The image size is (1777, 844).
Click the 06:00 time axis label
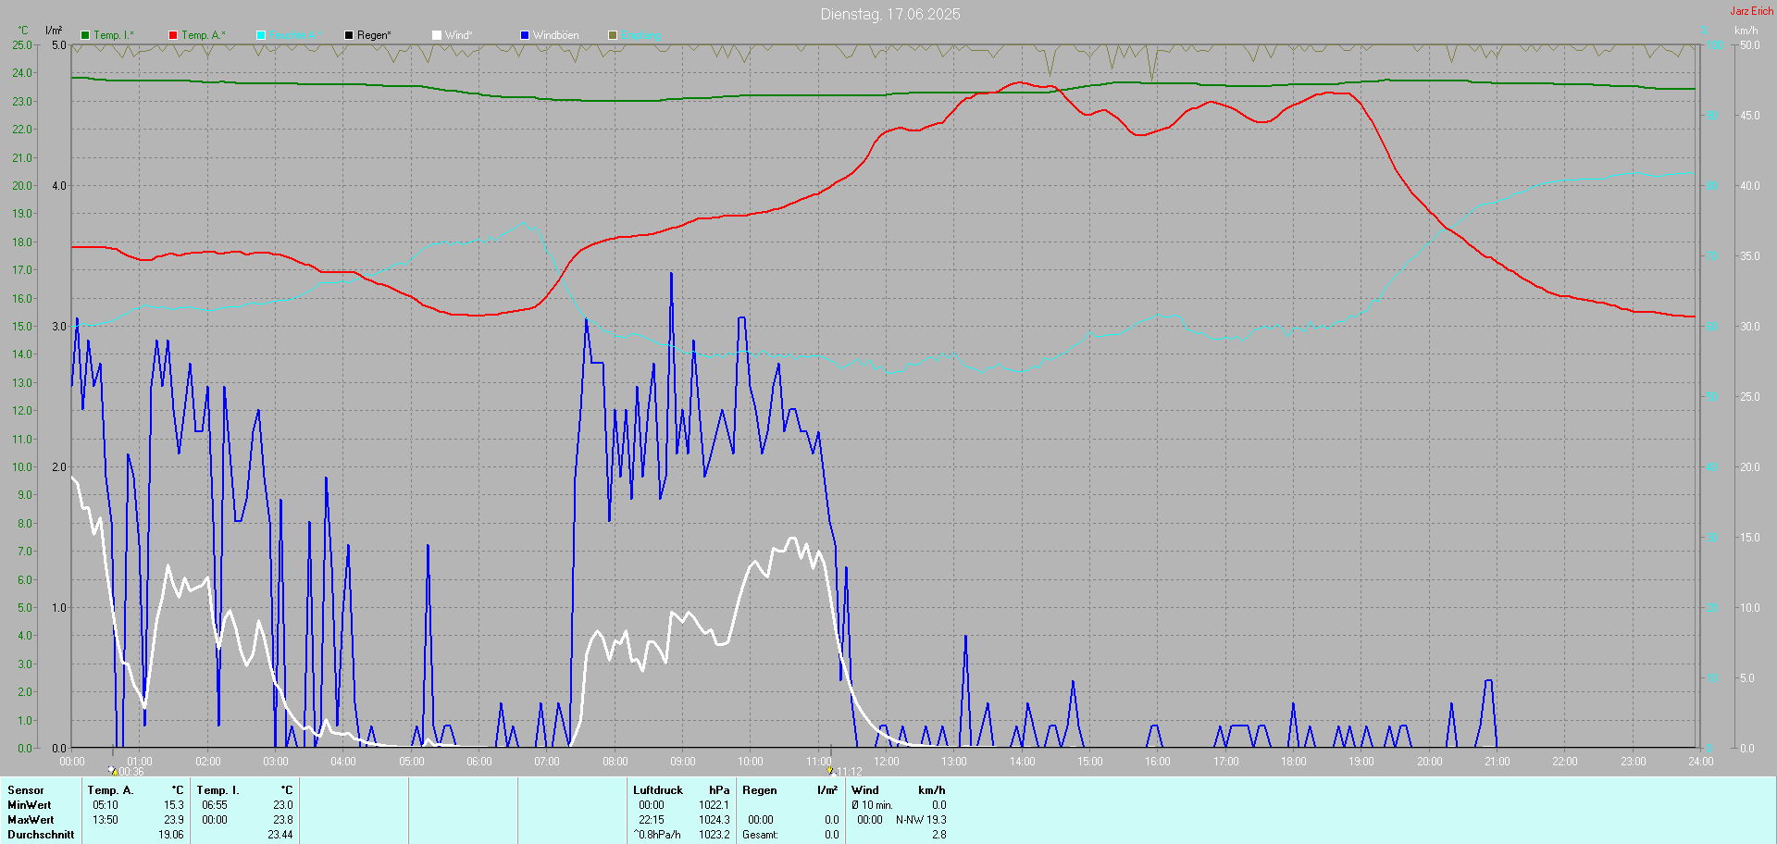[x=479, y=762]
